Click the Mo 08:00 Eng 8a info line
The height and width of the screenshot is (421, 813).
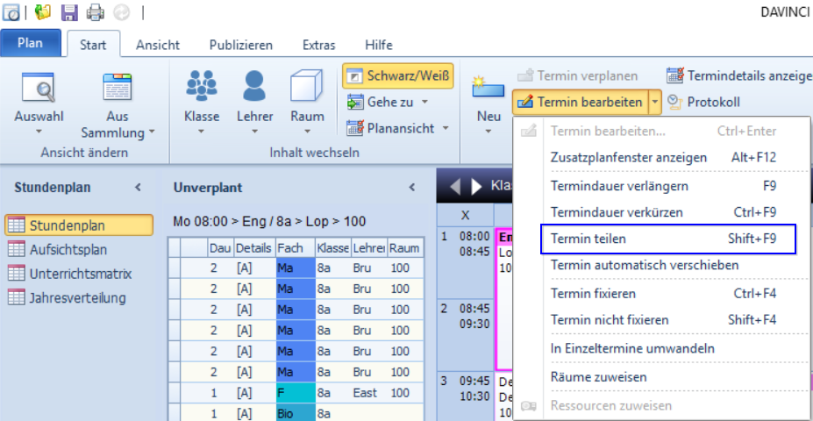coord(269,222)
